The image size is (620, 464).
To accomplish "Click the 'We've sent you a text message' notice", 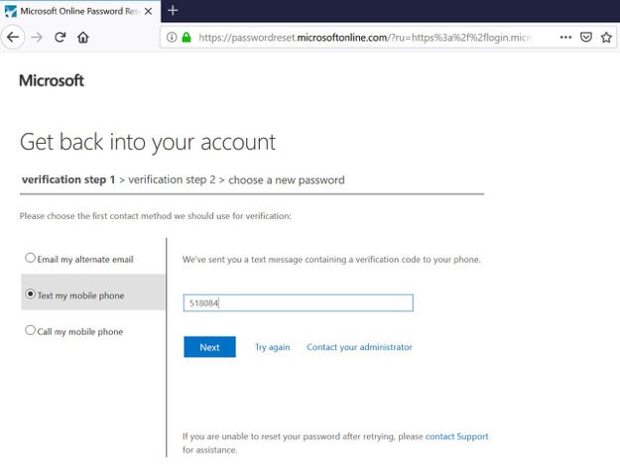I will click(331, 260).
